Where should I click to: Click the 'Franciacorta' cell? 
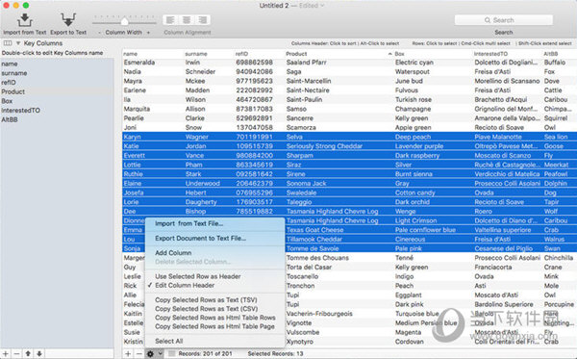493,267
